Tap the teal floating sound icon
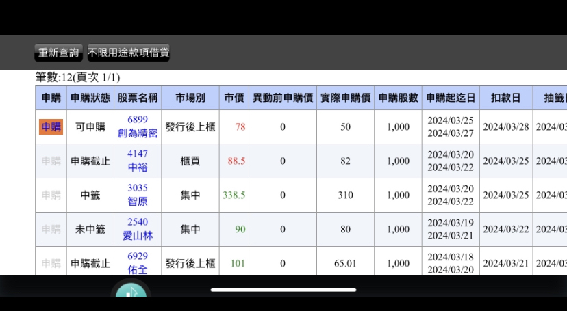Viewport: 567px width, 311px height. [x=131, y=290]
